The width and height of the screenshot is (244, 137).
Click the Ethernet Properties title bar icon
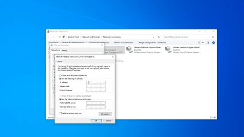52,45
